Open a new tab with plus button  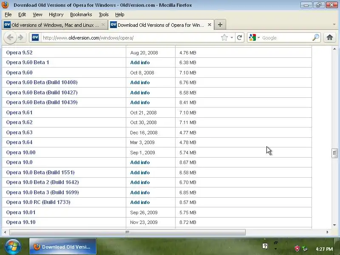[220, 25]
